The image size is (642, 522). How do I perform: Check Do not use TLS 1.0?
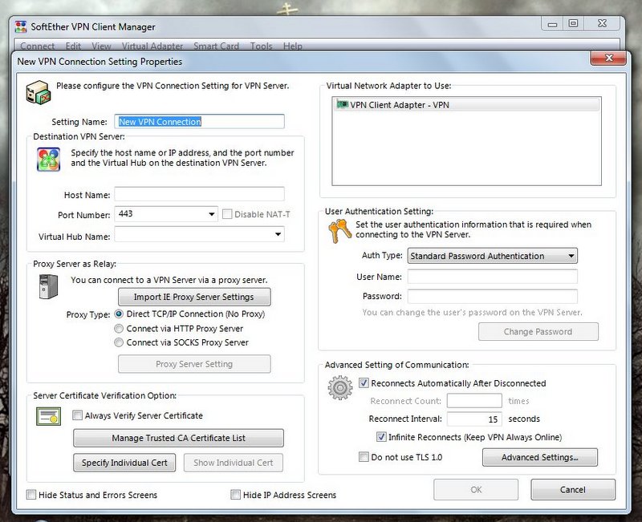[x=364, y=457]
